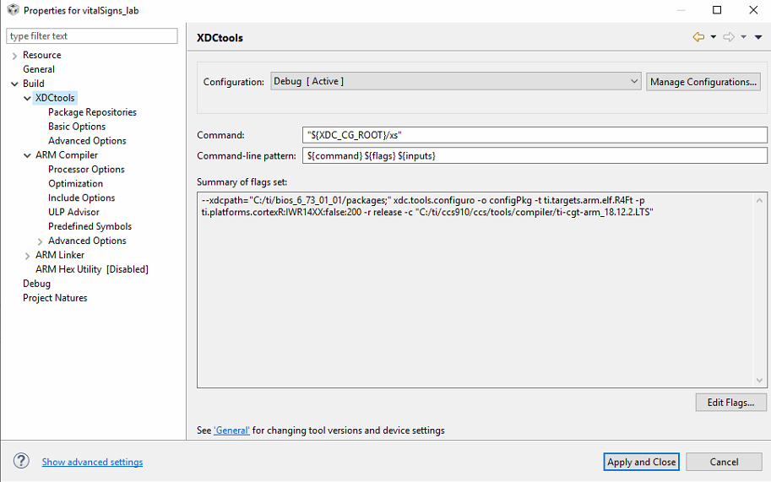Image resolution: width=771 pixels, height=482 pixels.
Task: Follow the 'General' link
Action: point(231,431)
